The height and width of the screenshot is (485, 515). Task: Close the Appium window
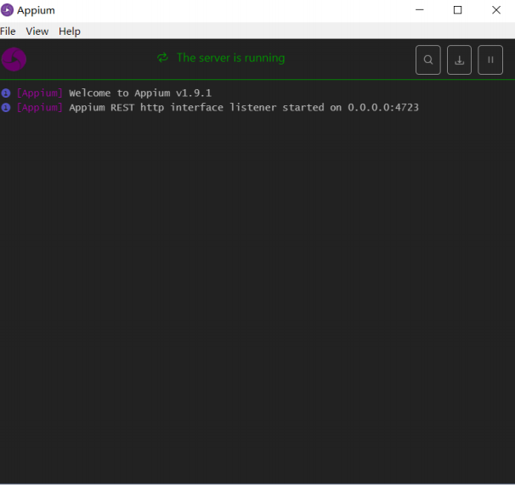point(496,10)
